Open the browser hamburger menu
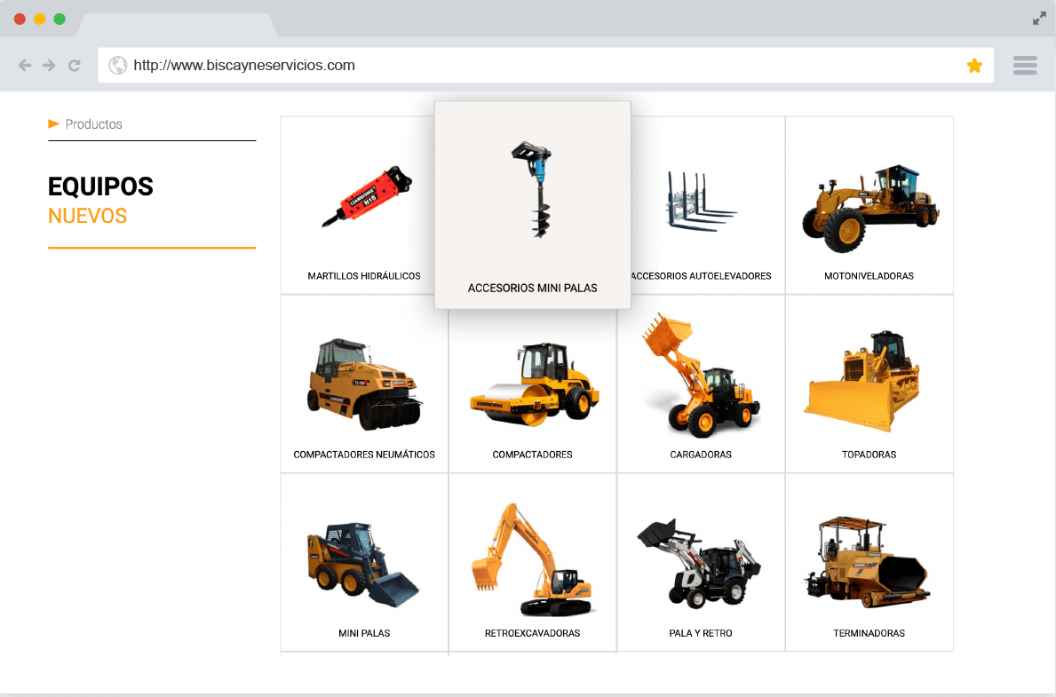Viewport: 1056px width, 697px height. pos(1025,66)
